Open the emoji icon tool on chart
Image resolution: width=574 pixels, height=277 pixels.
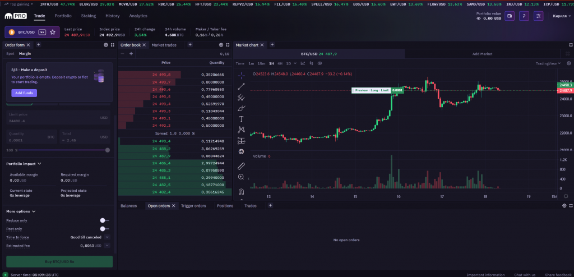[x=241, y=151]
